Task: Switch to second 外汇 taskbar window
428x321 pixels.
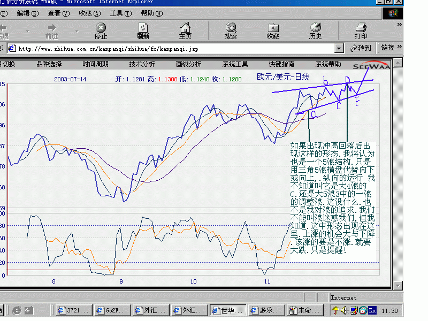Action: tap(189, 310)
